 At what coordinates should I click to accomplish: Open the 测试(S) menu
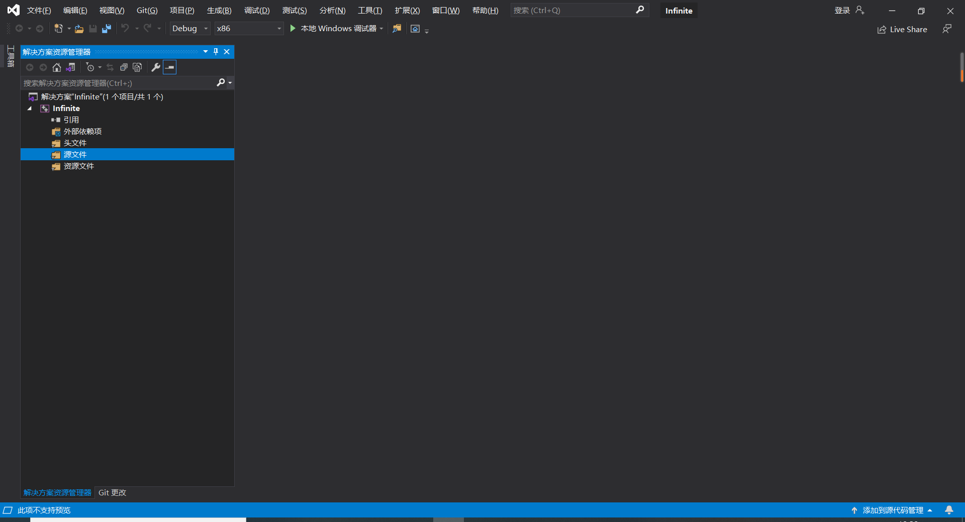[295, 11]
